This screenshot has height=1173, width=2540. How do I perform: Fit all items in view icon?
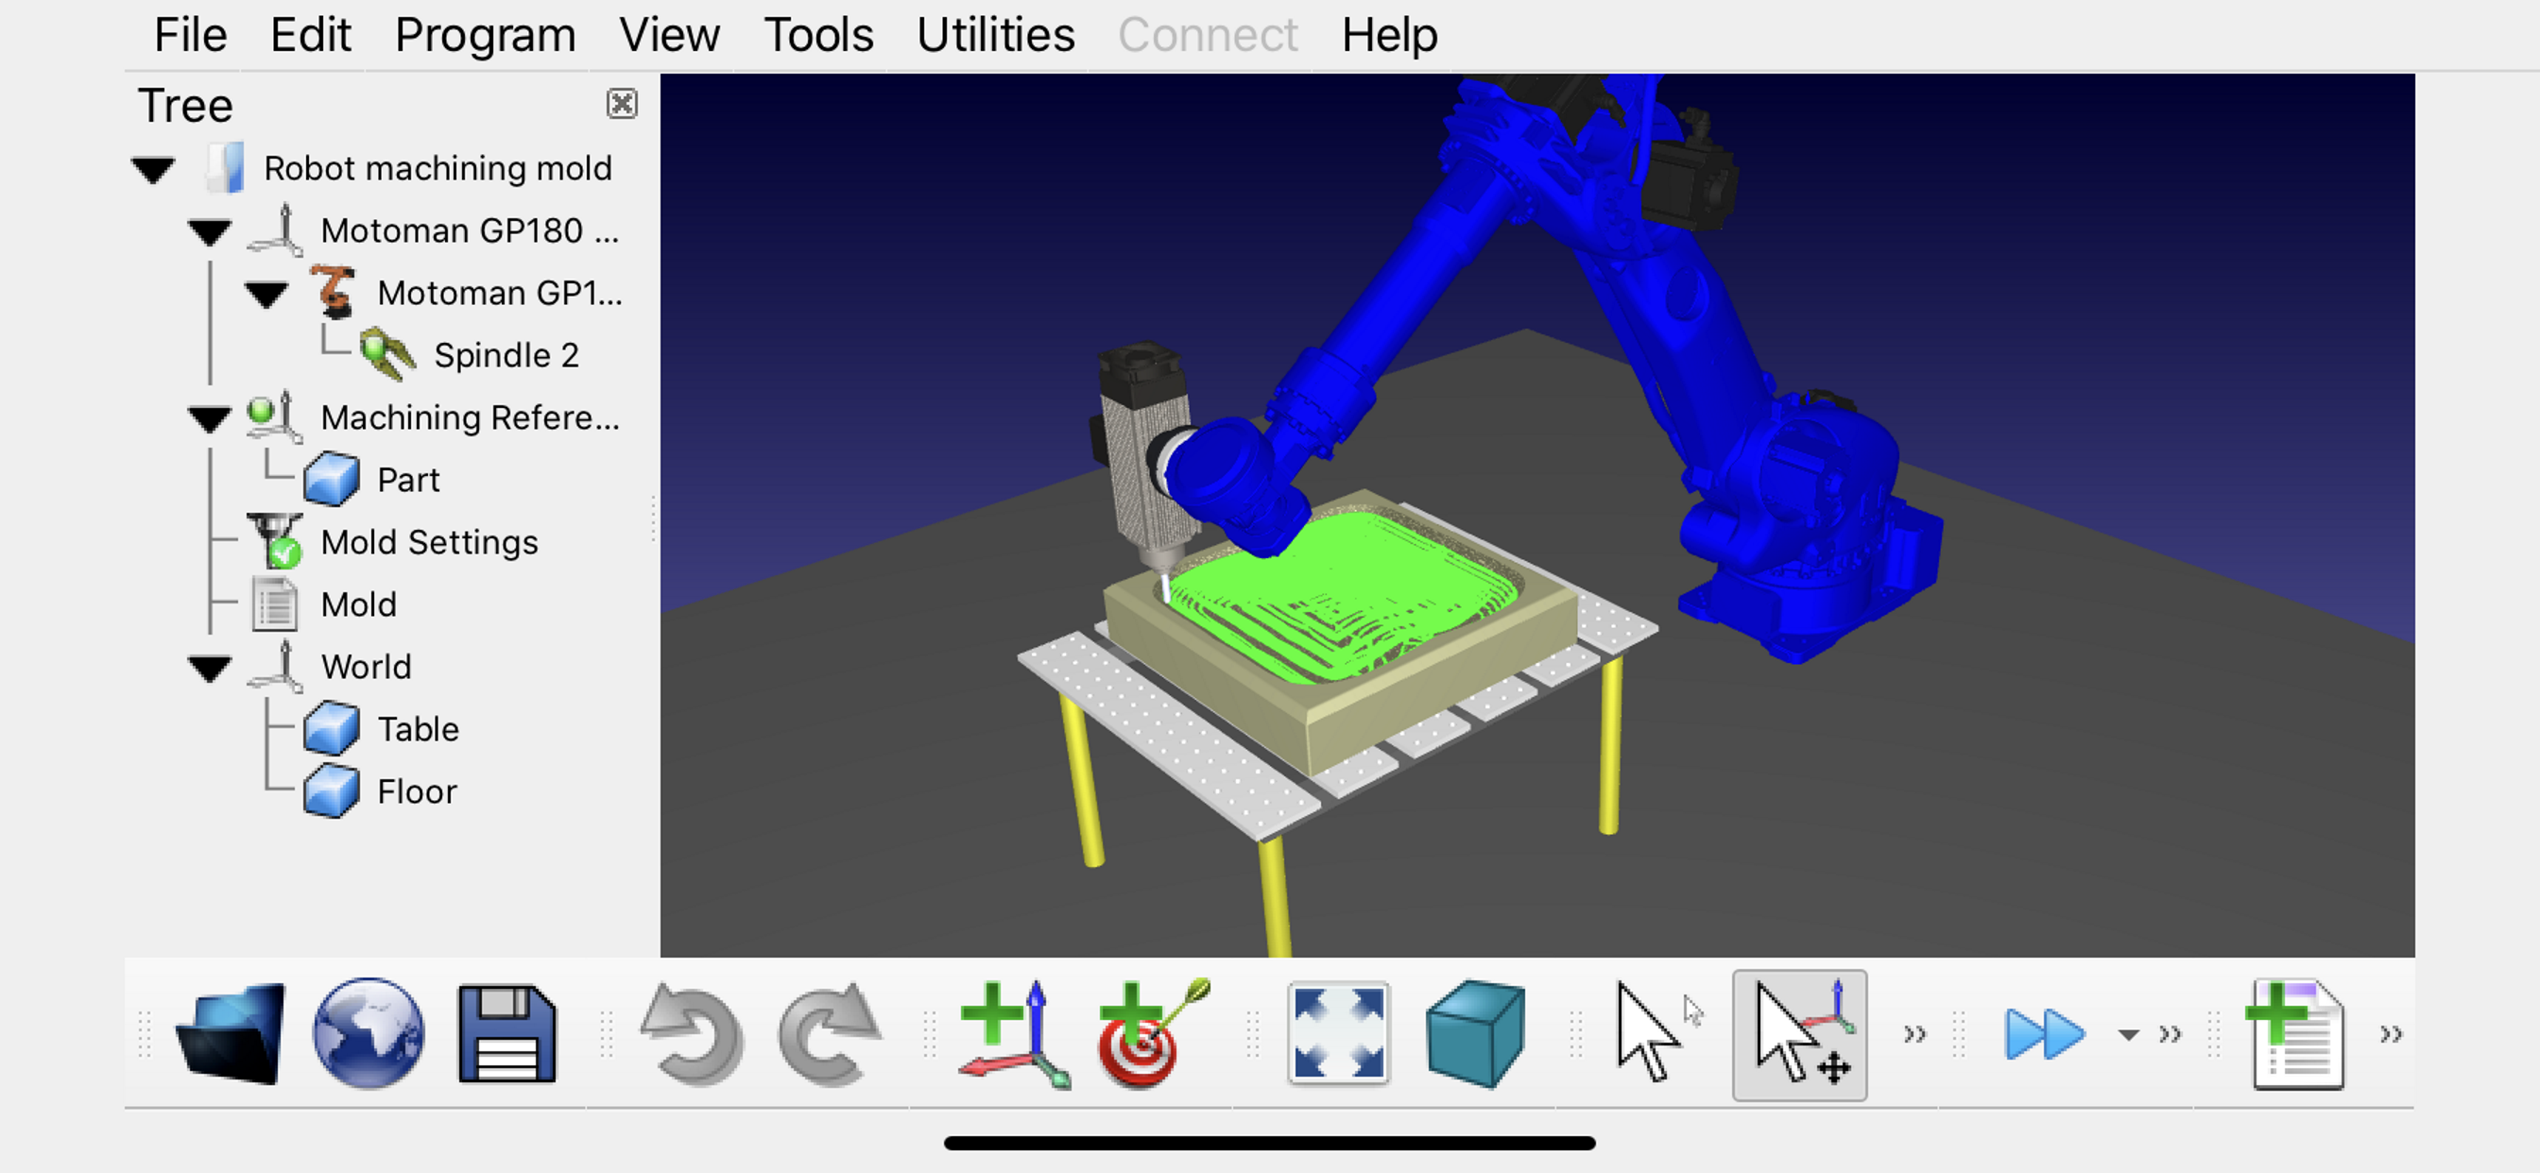point(1338,1033)
